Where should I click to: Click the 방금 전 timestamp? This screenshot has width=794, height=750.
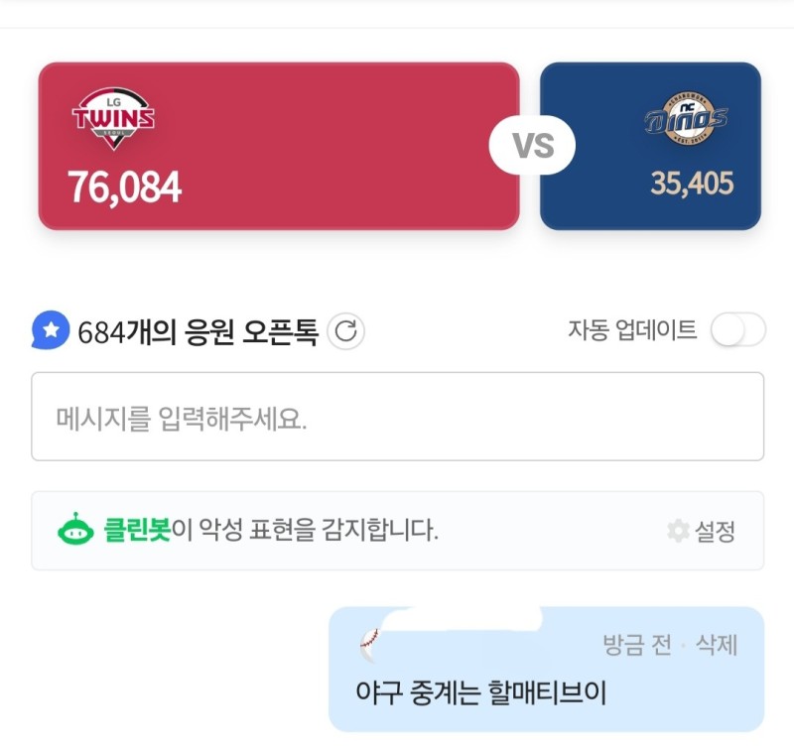pos(636,645)
